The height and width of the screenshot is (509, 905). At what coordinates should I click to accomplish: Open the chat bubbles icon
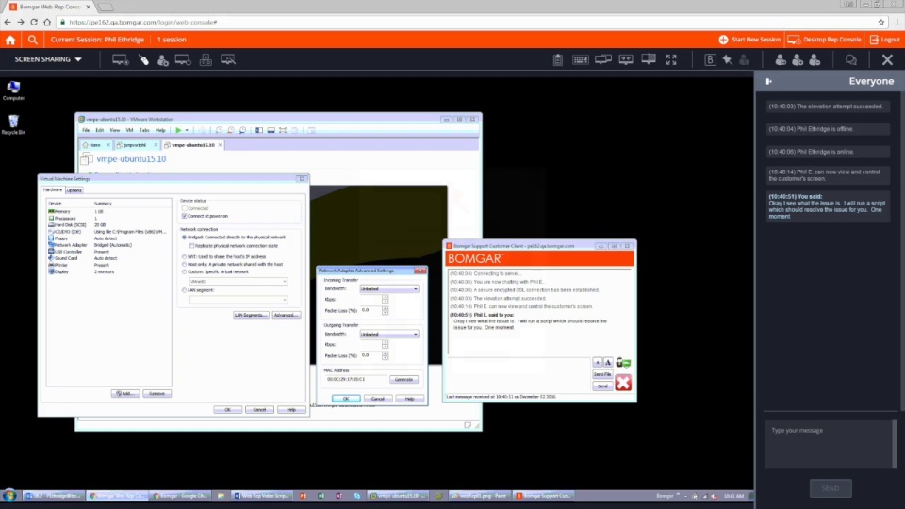pyautogui.click(x=850, y=60)
